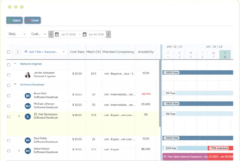
Task: Edit the Jan 01 2026 start date field
Action: tap(68, 35)
